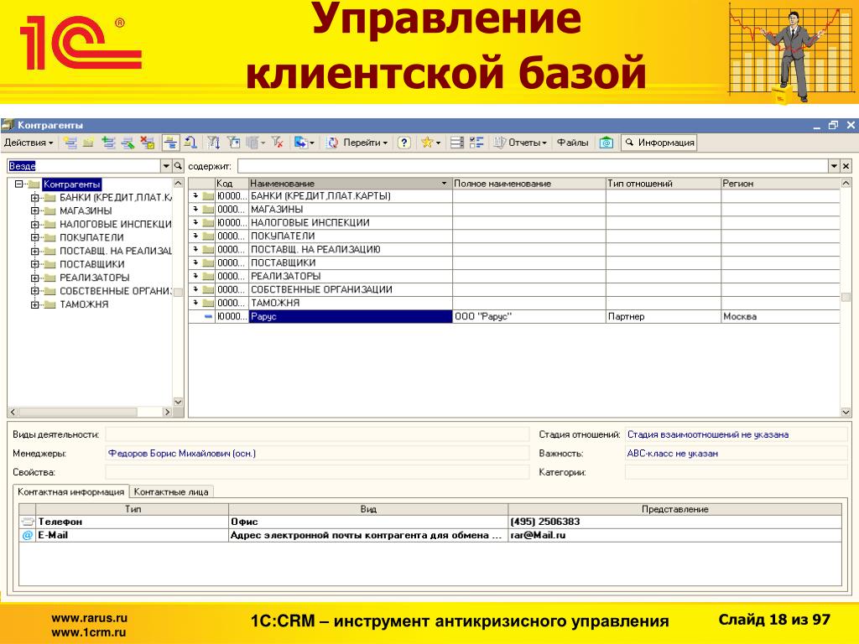Click the mark for deletion icon
859x644 pixels.
(148, 143)
